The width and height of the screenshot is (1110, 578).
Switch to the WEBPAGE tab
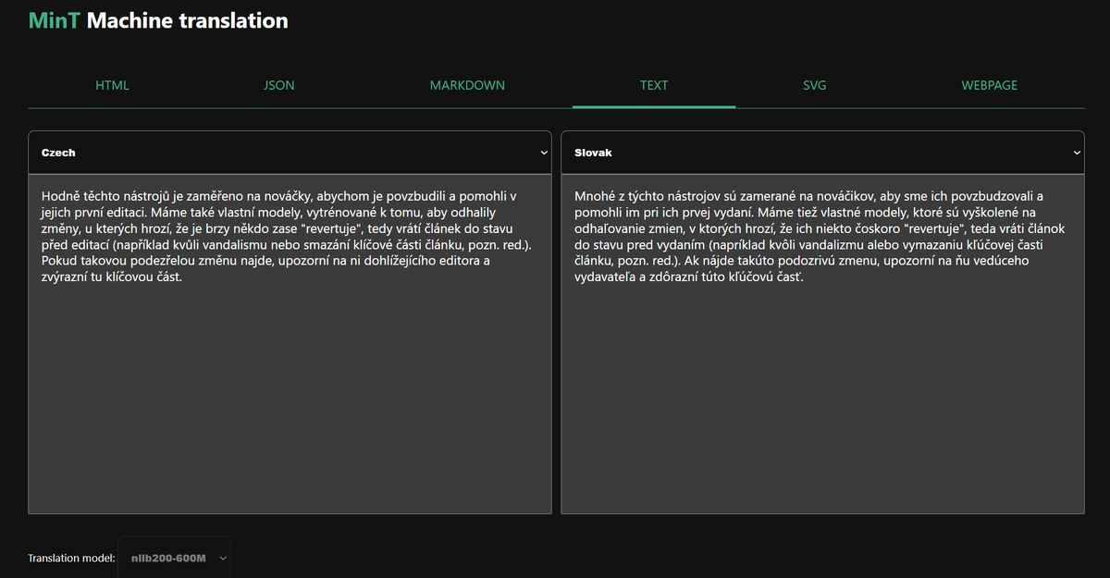coord(989,85)
